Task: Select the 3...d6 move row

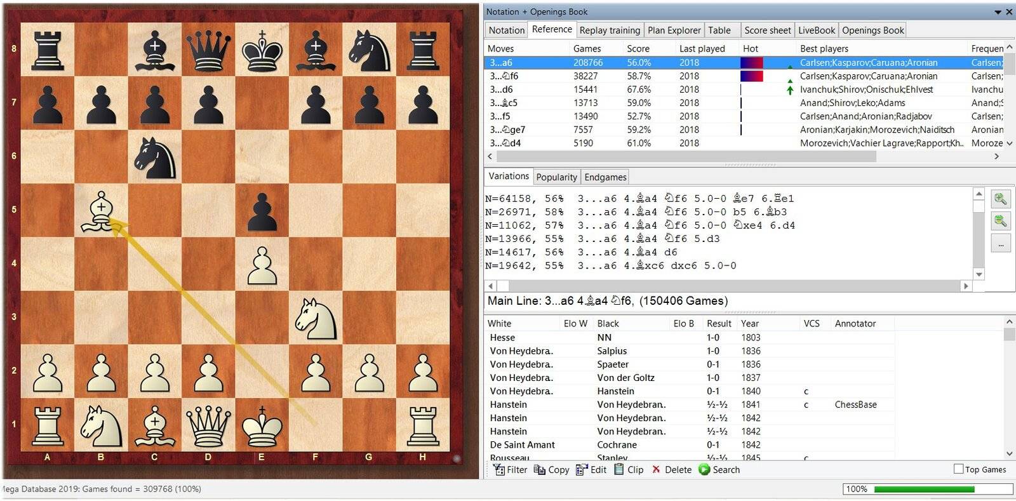Action: [x=745, y=90]
